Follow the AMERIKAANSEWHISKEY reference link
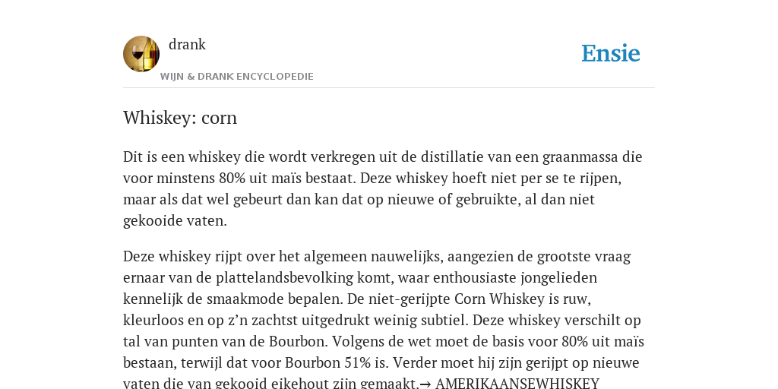 tap(517, 384)
